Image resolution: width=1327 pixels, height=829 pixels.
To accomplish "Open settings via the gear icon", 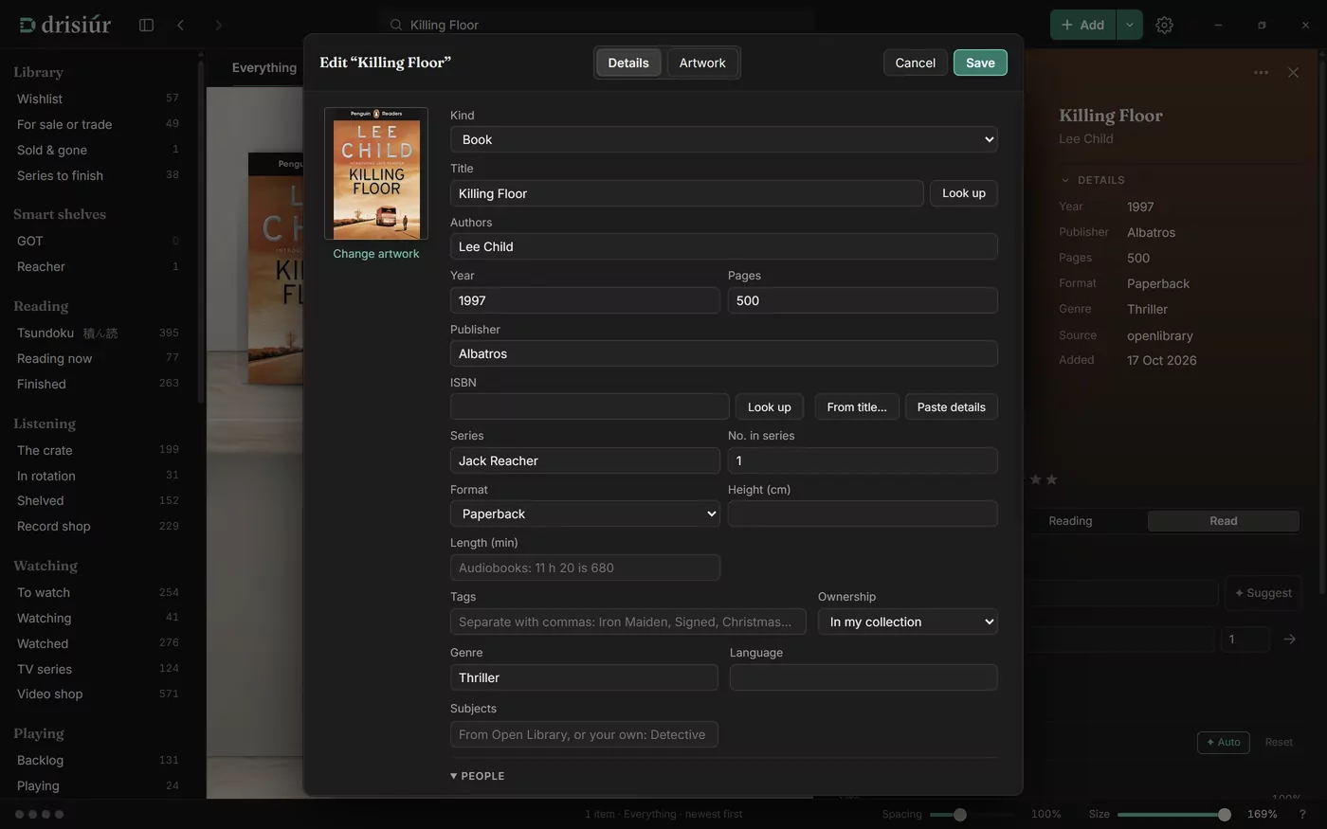I will [x=1164, y=25].
